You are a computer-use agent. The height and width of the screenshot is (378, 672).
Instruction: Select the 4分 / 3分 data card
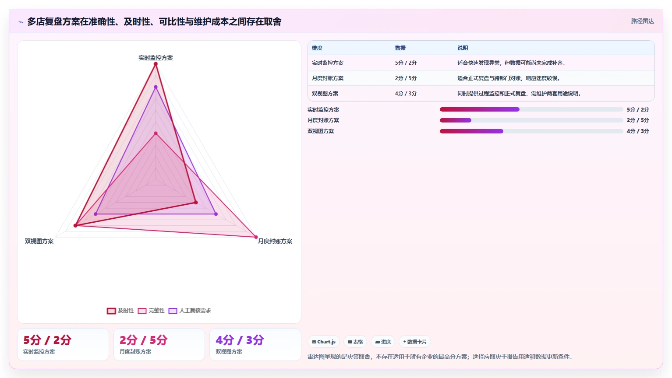(255, 345)
